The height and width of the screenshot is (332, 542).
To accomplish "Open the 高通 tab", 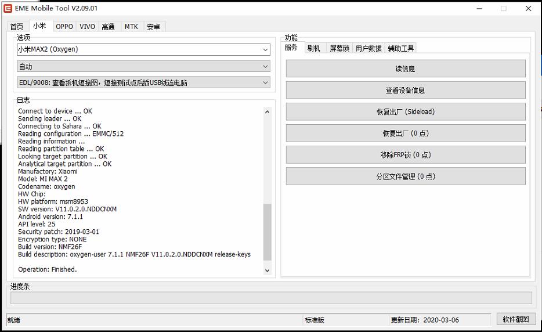I will tap(109, 27).
